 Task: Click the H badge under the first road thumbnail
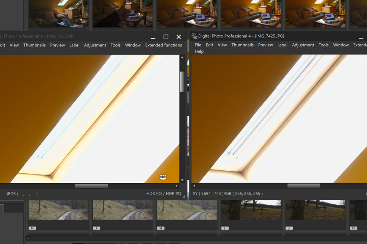(32, 228)
